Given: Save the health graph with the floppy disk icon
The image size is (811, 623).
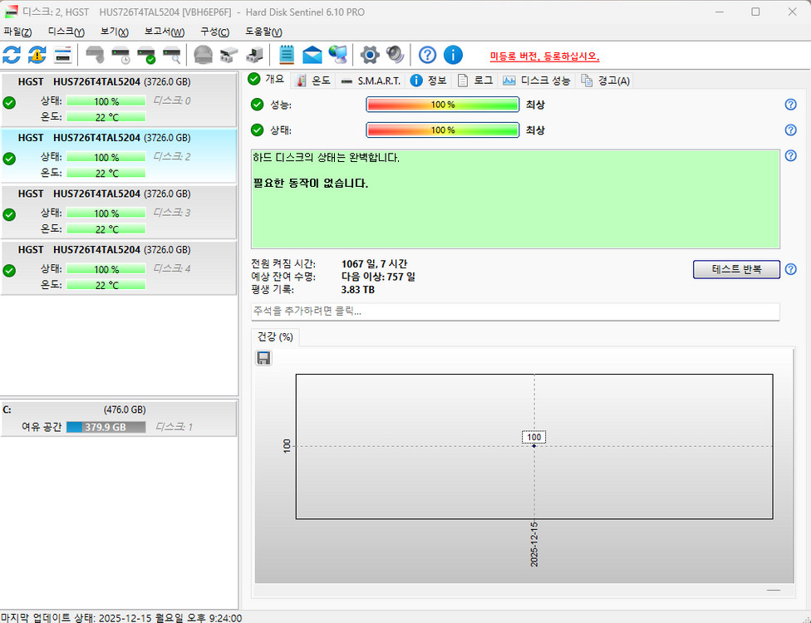Looking at the screenshot, I should click(x=263, y=357).
